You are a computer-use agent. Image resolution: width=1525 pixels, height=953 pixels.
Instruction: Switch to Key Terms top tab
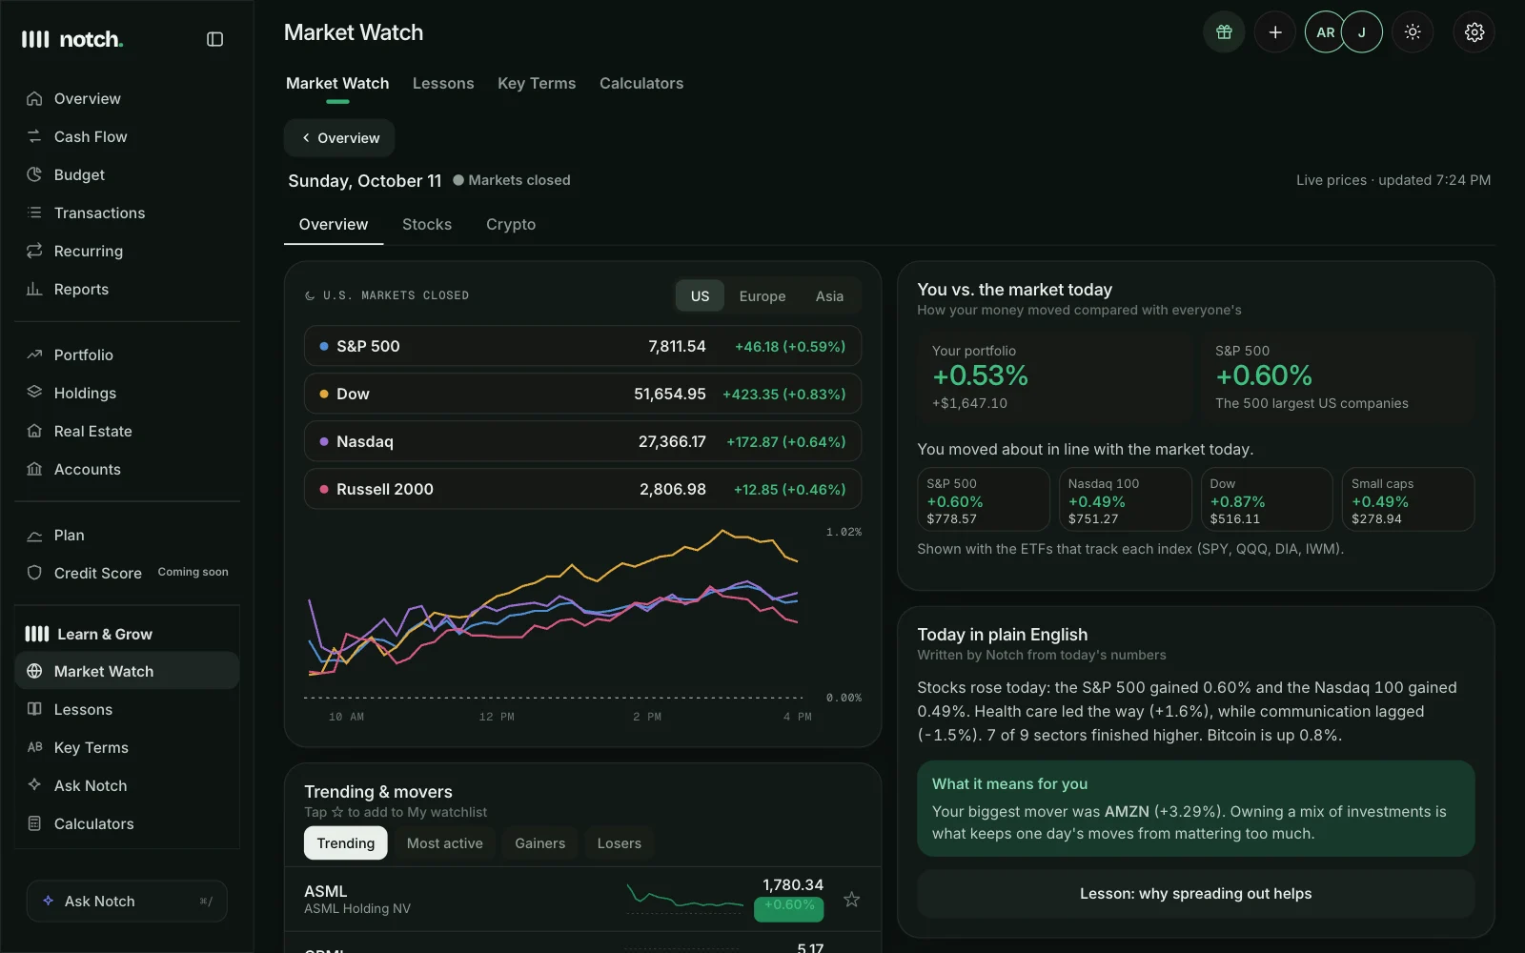pyautogui.click(x=537, y=83)
